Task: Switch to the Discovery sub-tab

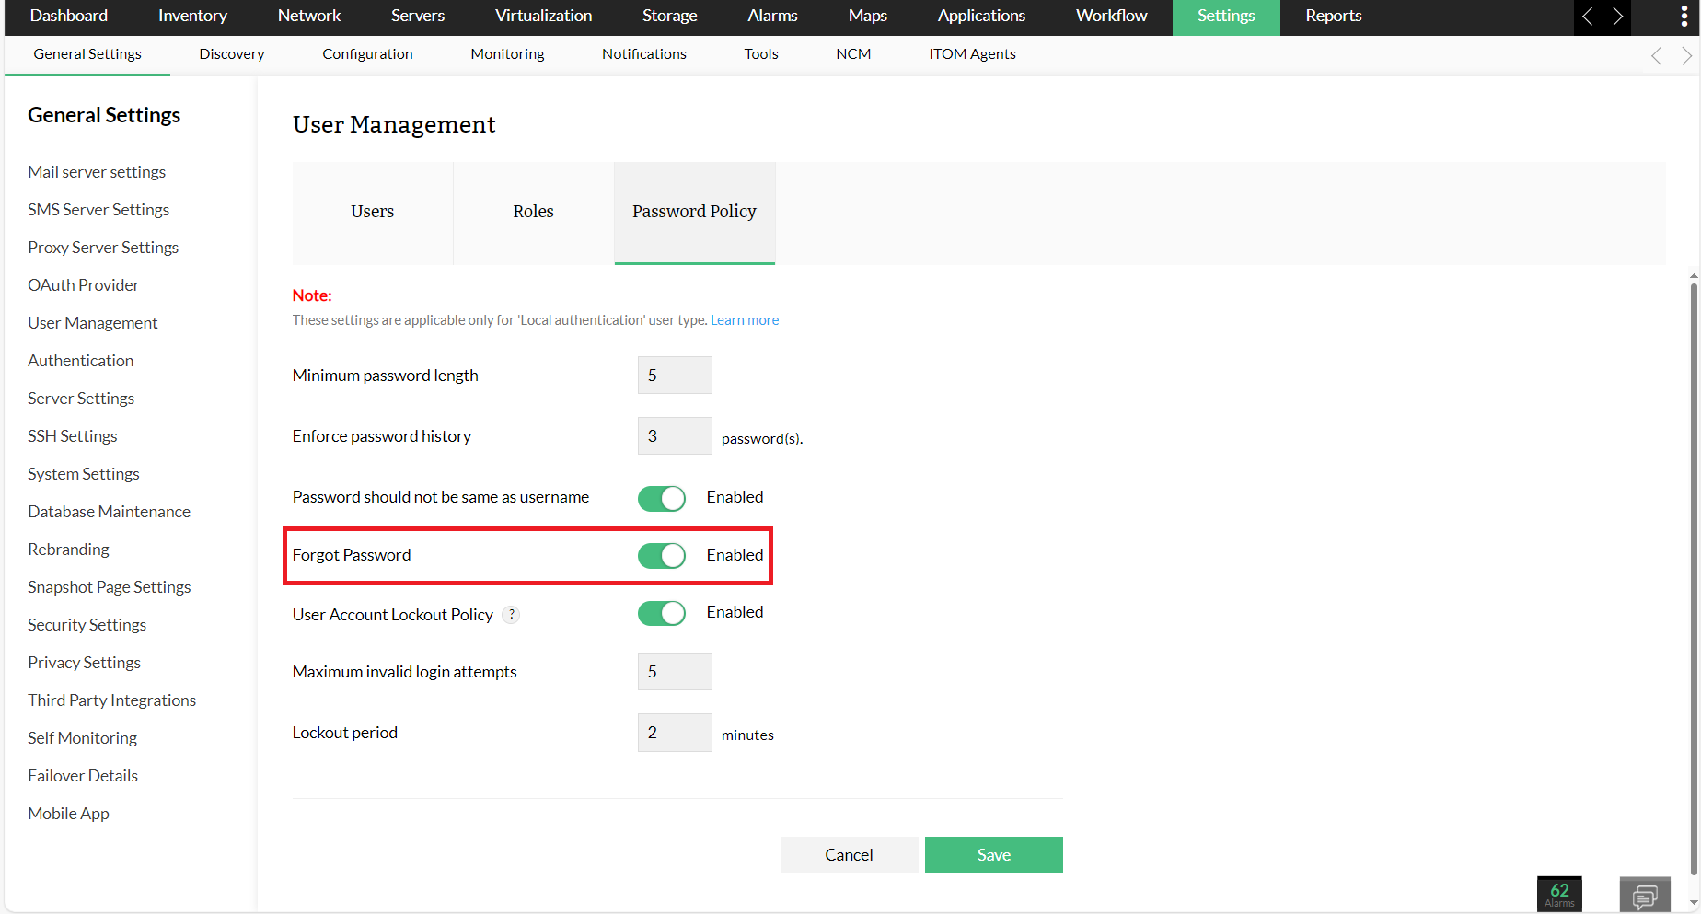Action: (x=232, y=54)
